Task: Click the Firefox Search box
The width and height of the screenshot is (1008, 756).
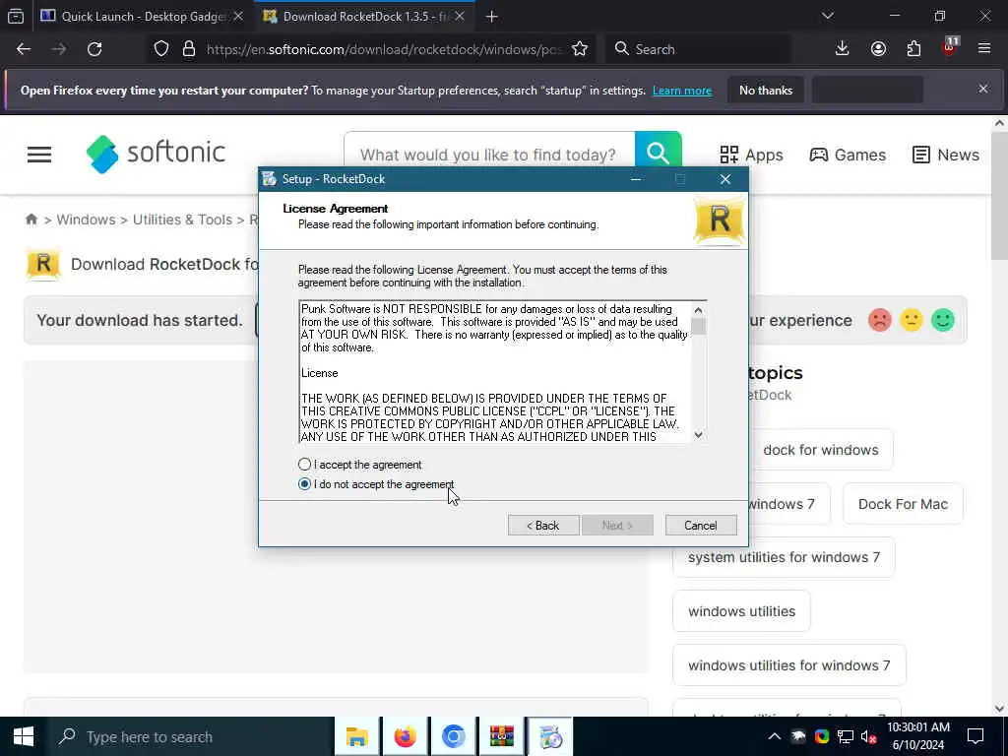Action: [x=698, y=49]
